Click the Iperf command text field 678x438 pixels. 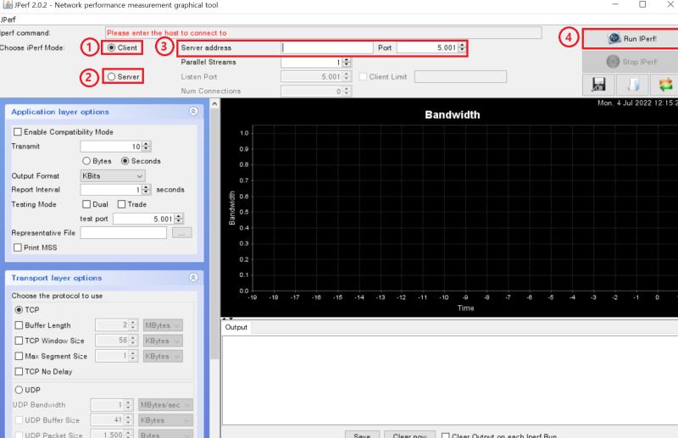coord(324,33)
